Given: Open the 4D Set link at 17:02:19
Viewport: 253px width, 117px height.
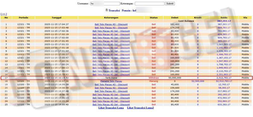Looking at the screenshot, I should [x=111, y=34].
